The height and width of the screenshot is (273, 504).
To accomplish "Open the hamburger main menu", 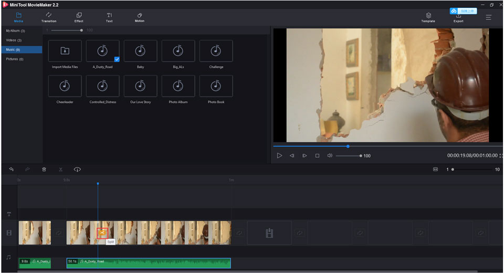I will coord(488,17).
